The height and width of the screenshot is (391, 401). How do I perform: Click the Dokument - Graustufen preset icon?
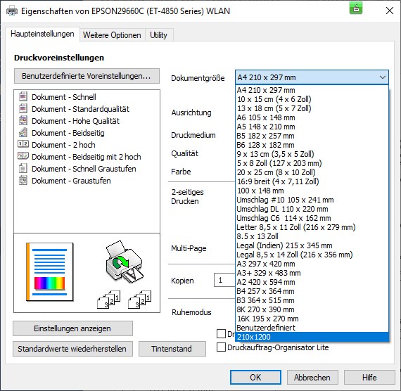[x=23, y=180]
